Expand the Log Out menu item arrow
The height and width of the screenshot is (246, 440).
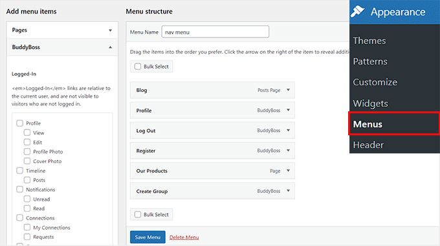288,130
